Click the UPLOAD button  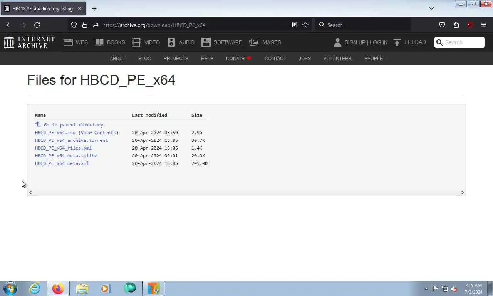pos(410,42)
